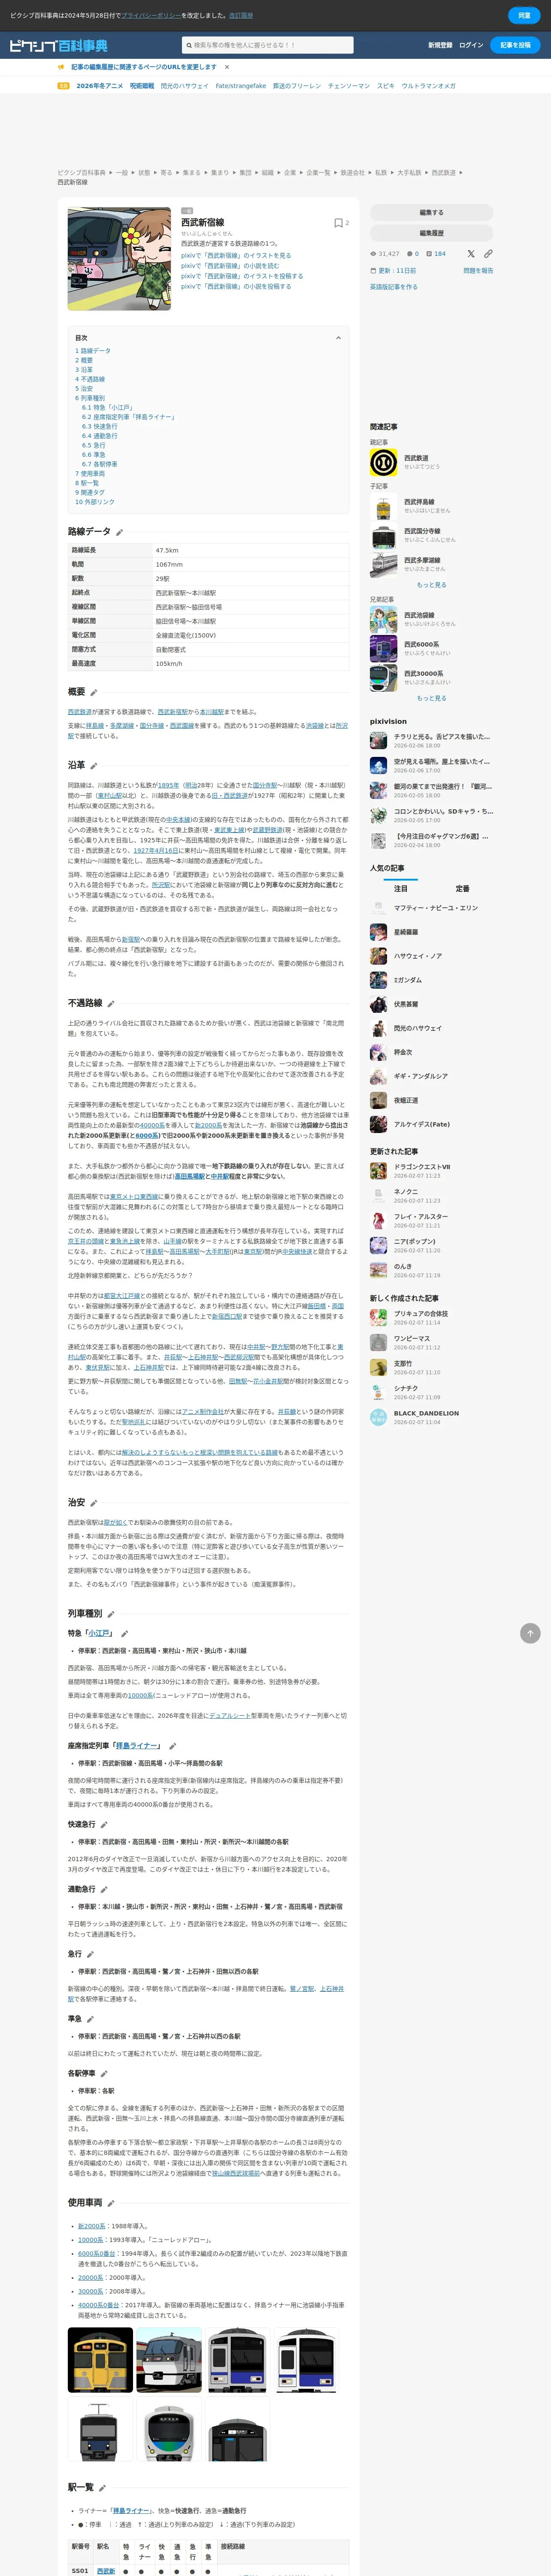This screenshot has width=551, height=2576.
Task: Click the view count eye icon
Action: pyautogui.click(x=373, y=254)
